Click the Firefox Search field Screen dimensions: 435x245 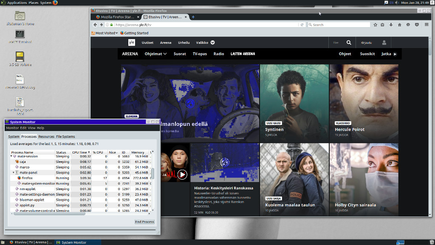point(339,25)
